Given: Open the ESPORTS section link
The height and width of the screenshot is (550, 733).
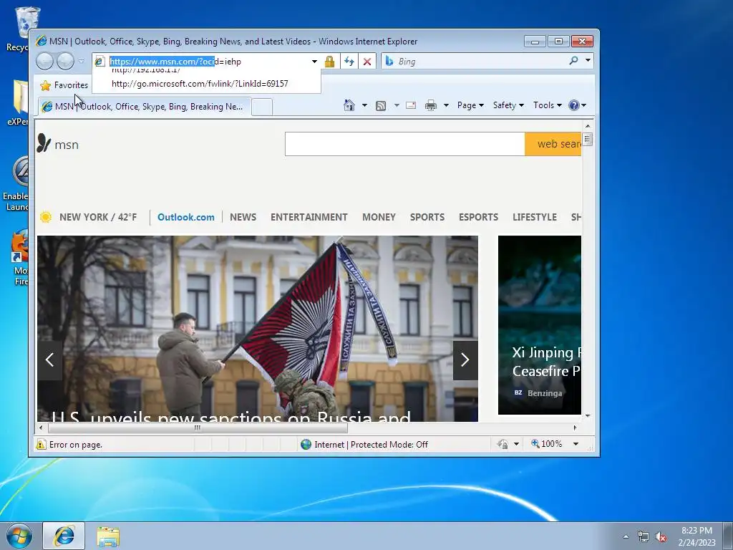Looking at the screenshot, I should click(x=478, y=217).
